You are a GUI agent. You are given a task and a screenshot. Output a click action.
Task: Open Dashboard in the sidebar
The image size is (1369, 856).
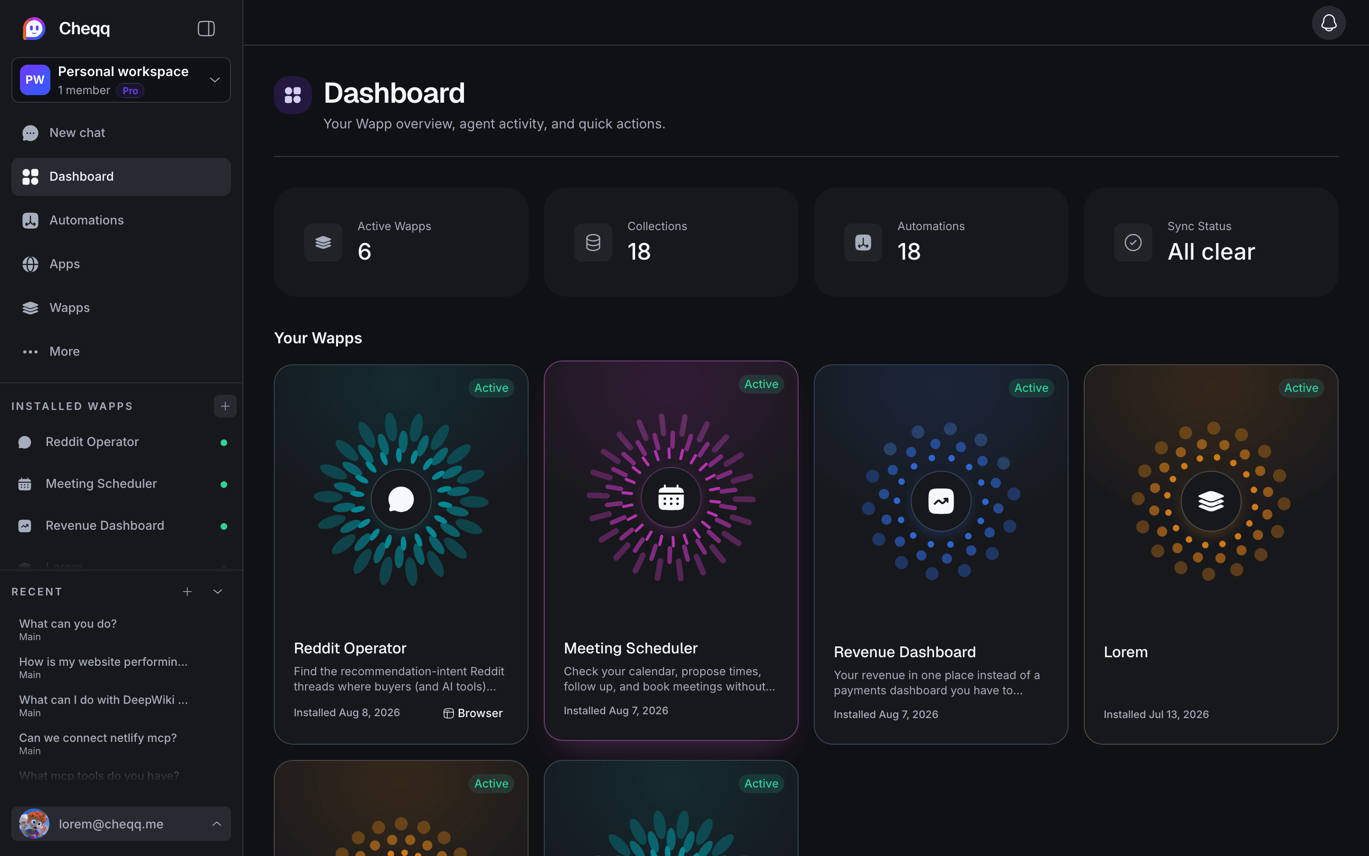[121, 176]
